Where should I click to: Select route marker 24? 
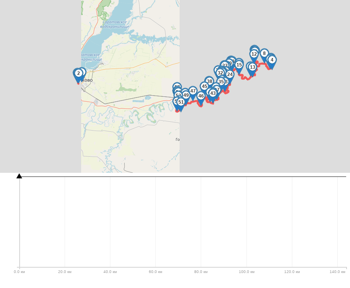tap(230, 74)
